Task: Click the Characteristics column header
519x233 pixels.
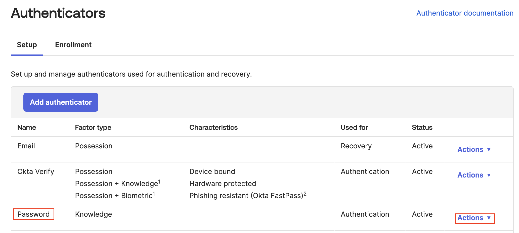Action: point(213,127)
